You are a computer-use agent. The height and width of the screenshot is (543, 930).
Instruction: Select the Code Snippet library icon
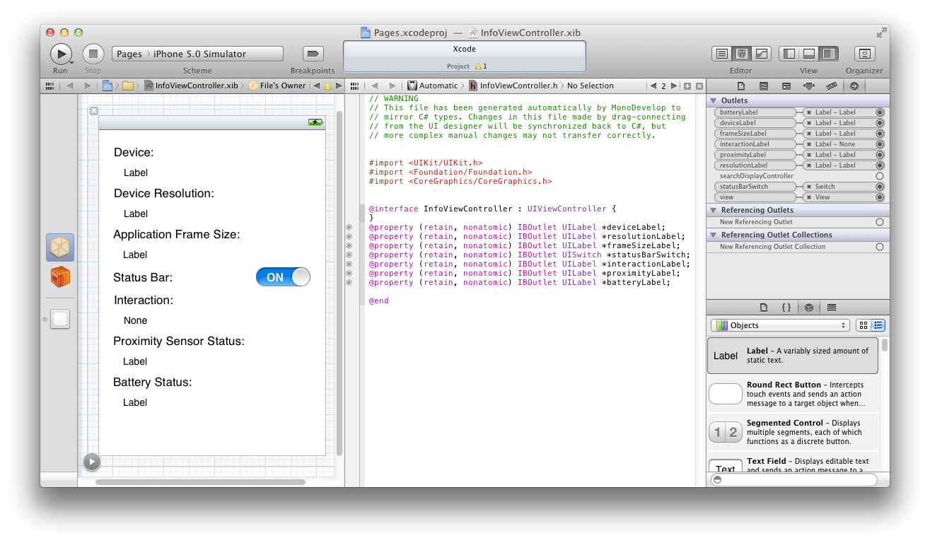pyautogui.click(x=786, y=307)
